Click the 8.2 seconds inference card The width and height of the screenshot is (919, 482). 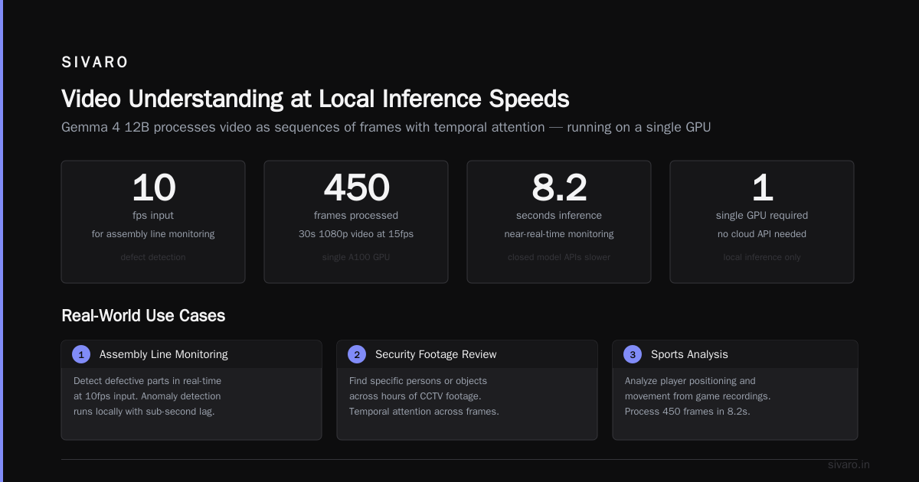559,222
